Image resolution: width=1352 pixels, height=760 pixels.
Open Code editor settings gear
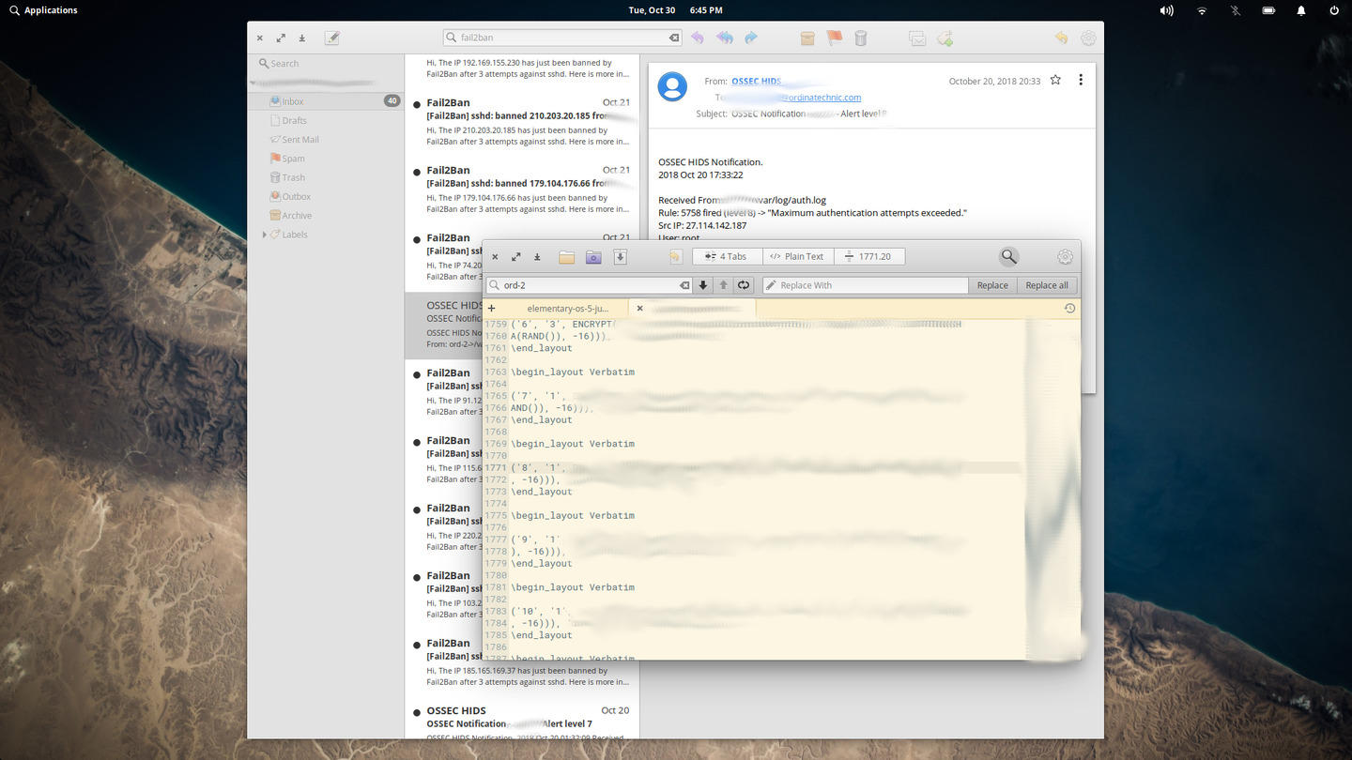[x=1065, y=256]
